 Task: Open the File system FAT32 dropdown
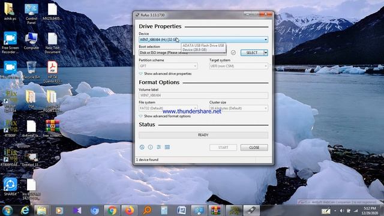[168, 108]
